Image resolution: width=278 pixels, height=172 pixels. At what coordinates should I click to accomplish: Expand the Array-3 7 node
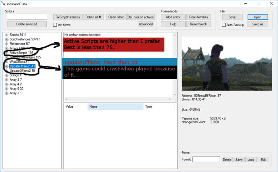[7, 80]
